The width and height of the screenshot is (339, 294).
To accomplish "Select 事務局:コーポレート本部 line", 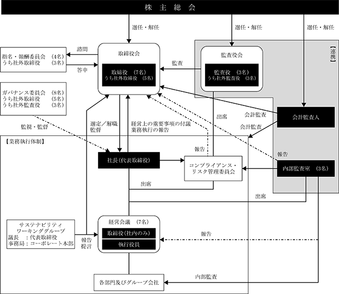I will [x=41, y=243].
